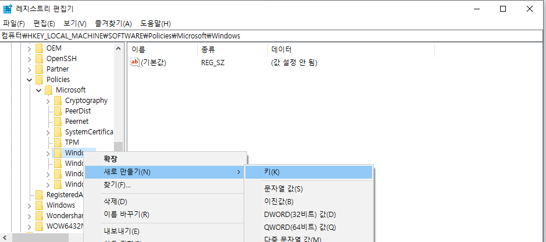Screen dimensions: 546x242
Task: Expand the Partner key
Action: [30, 69]
